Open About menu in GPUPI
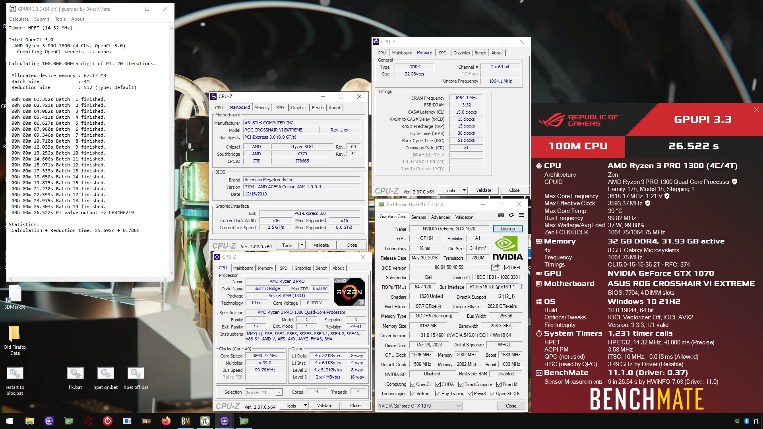Image resolution: width=763 pixels, height=429 pixels. coord(77,19)
